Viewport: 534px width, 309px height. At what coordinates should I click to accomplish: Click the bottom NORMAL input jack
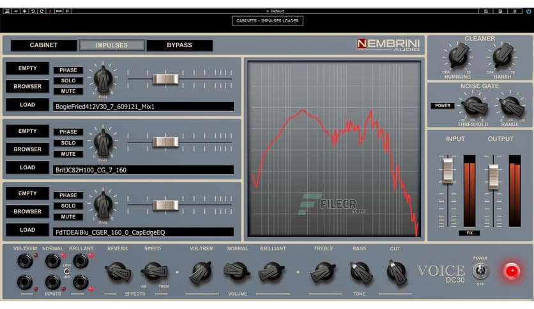coord(53,282)
